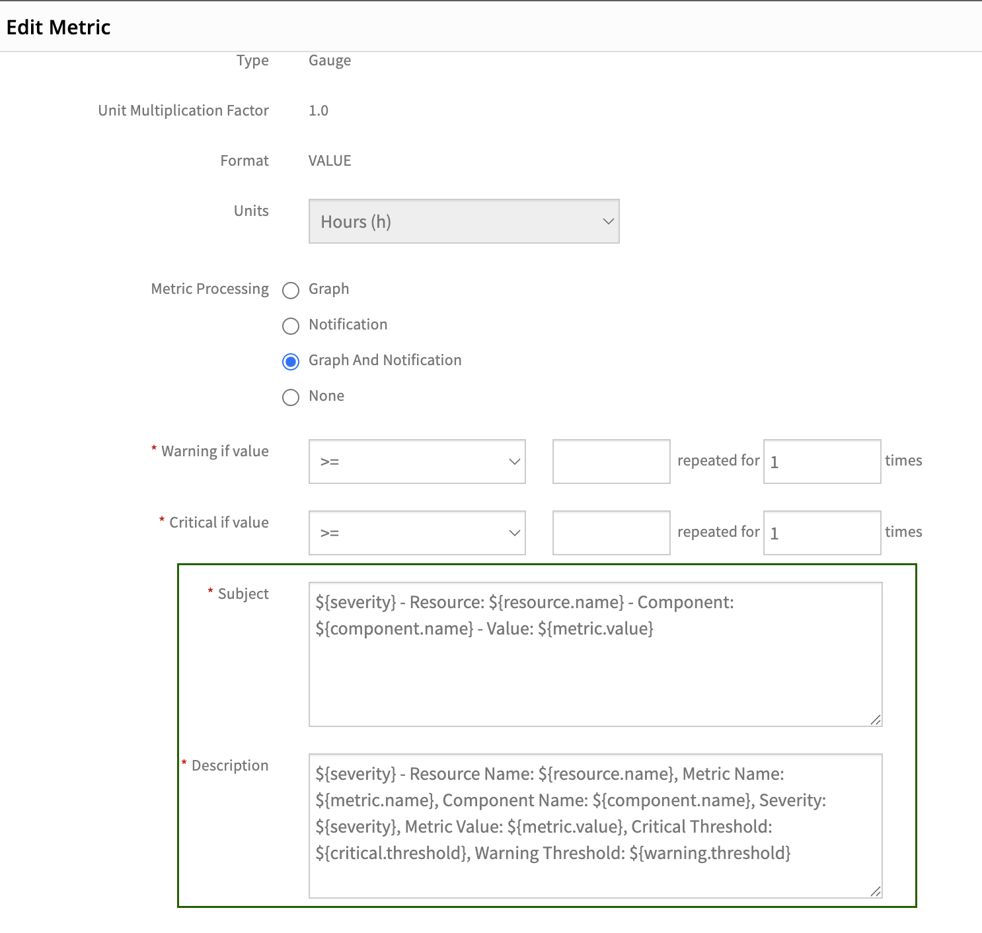Click the Warning operator chevron arrow

pyautogui.click(x=515, y=462)
